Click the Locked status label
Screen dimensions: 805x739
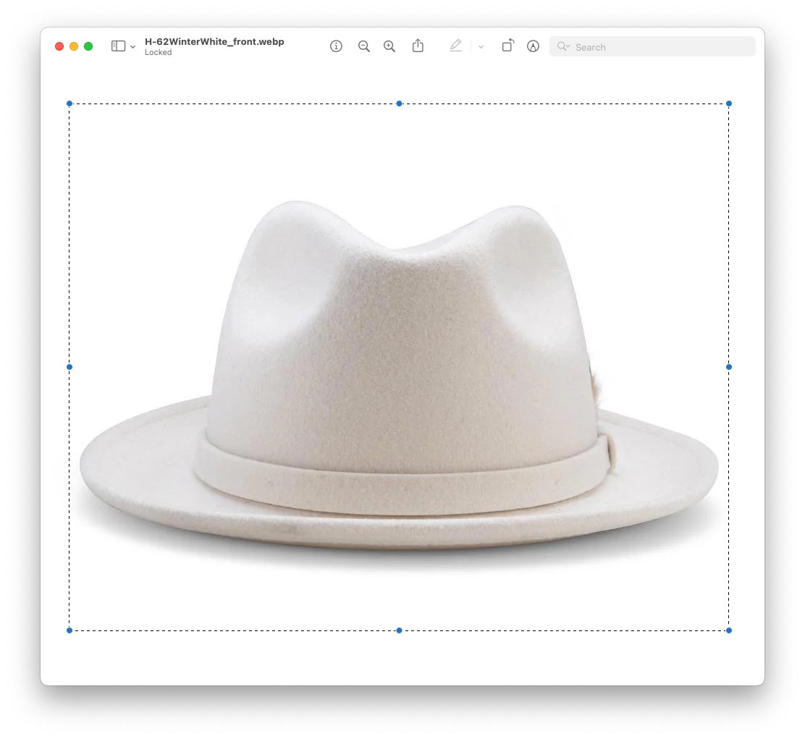click(158, 52)
